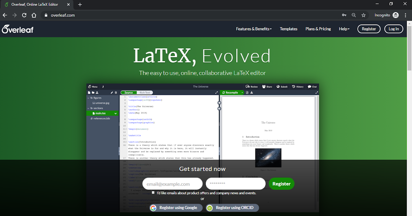Rename files using the pencil icon
This screenshot has height=216, width=412.
point(112,93)
